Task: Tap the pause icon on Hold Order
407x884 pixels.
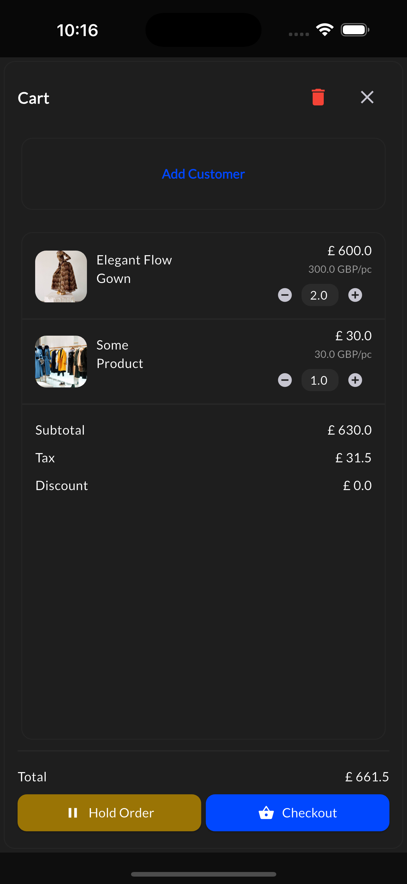Action: 72,812
